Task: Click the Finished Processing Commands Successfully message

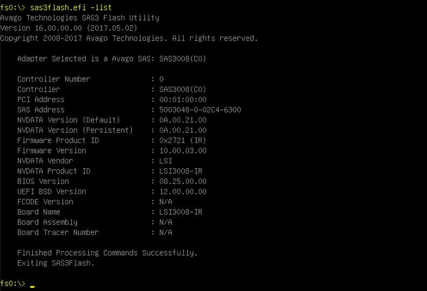Action: pos(107,253)
